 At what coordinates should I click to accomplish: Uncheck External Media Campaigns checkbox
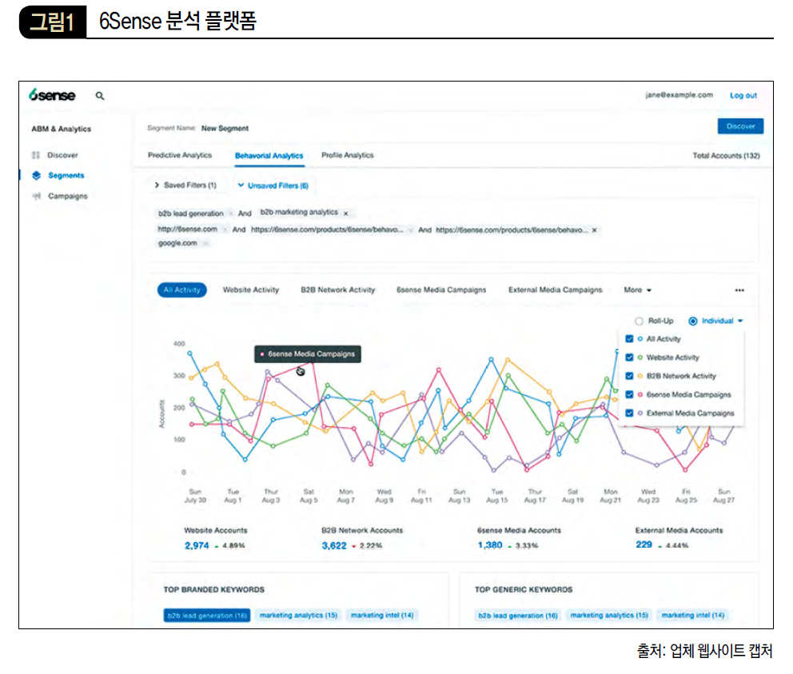[629, 413]
